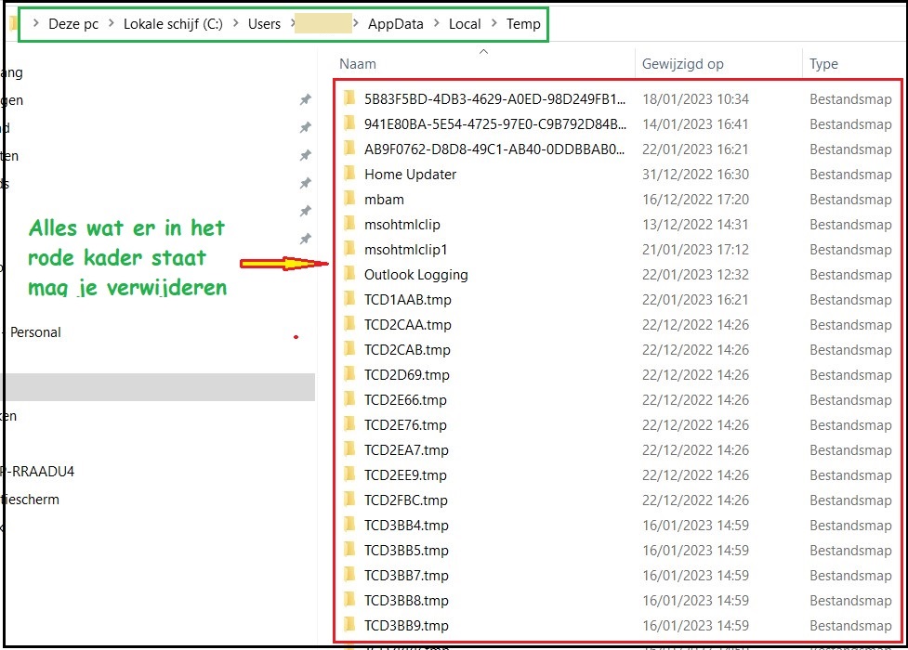Sort by Gewijzigd op column header
Viewport: 908px width, 650px height.
coord(682,64)
